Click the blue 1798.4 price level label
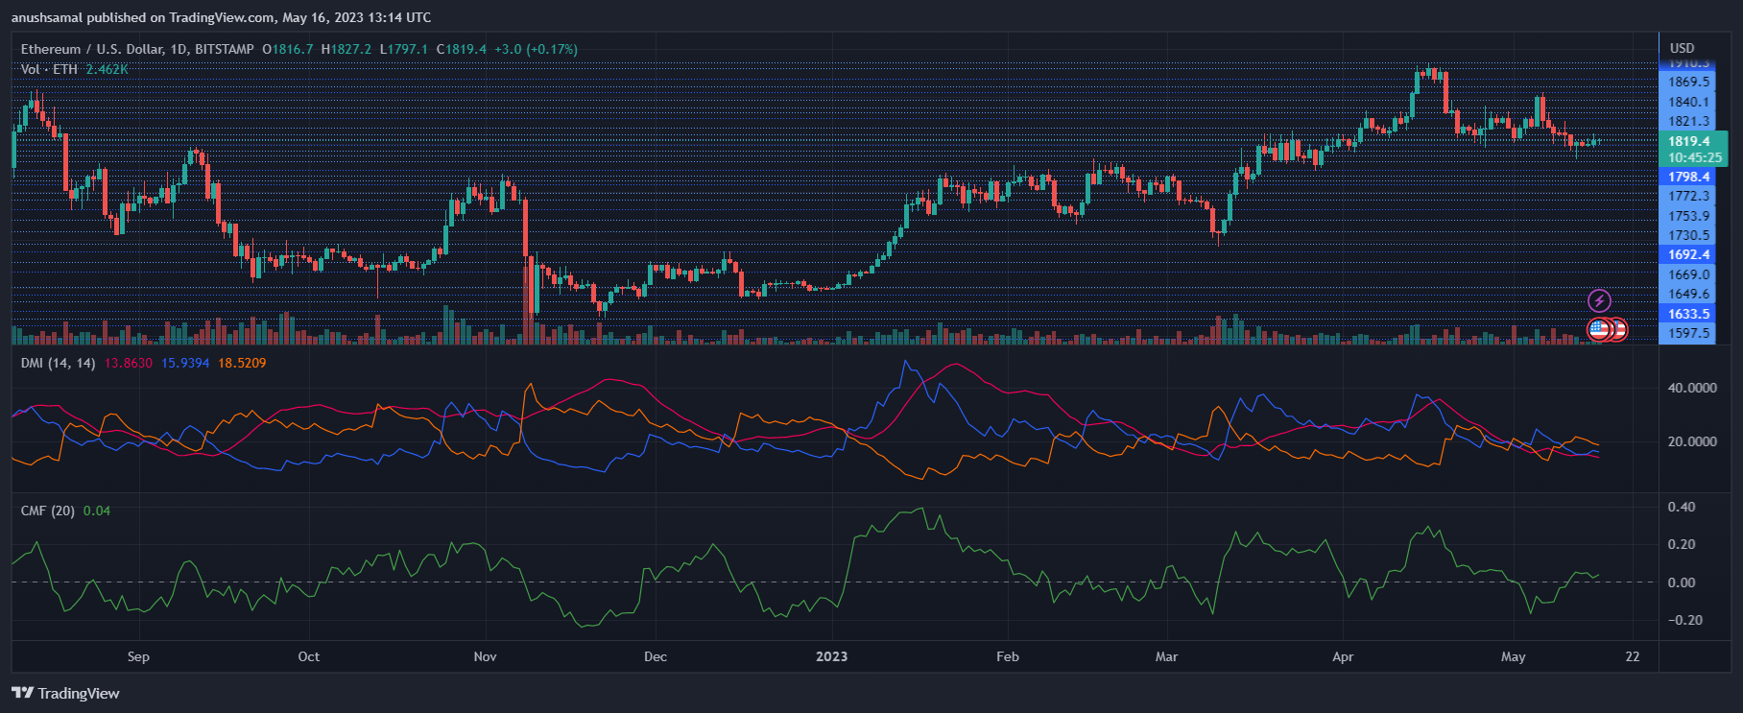Image resolution: width=1743 pixels, height=713 pixels. click(x=1688, y=177)
